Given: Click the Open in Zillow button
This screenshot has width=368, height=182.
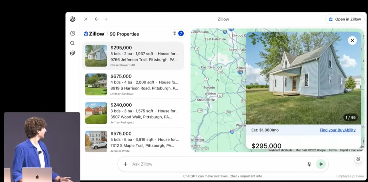Looking at the screenshot, I should (345, 19).
